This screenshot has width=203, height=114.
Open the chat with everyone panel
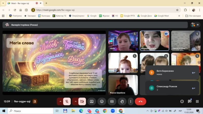coord(190,101)
